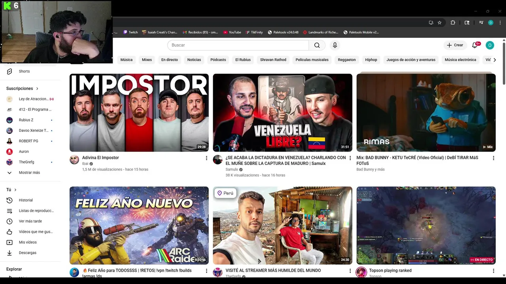The image size is (506, 284).
Task: Click the Crear button
Action: tap(455, 45)
